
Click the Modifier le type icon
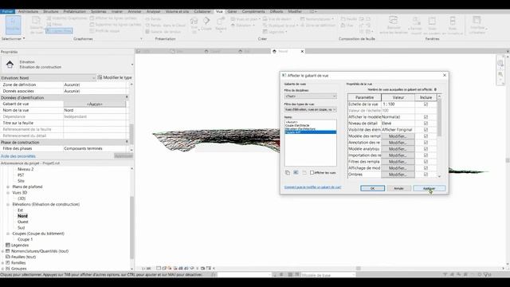coord(100,77)
